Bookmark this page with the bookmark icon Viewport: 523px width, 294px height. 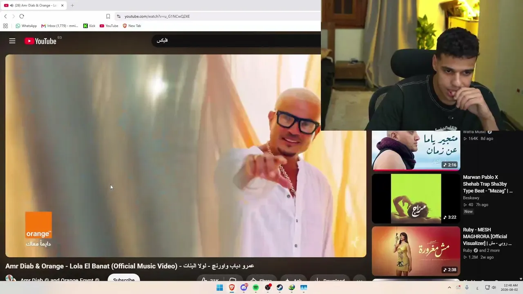(x=108, y=16)
